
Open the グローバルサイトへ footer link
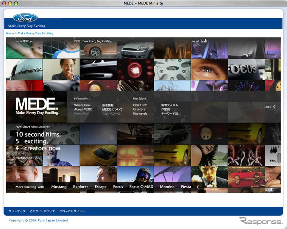point(73,211)
